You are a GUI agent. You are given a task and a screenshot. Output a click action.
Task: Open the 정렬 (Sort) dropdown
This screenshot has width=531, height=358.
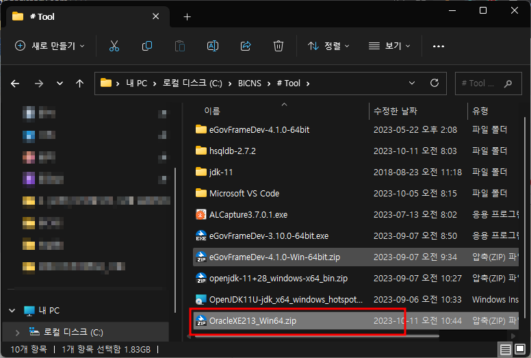tap(328, 46)
